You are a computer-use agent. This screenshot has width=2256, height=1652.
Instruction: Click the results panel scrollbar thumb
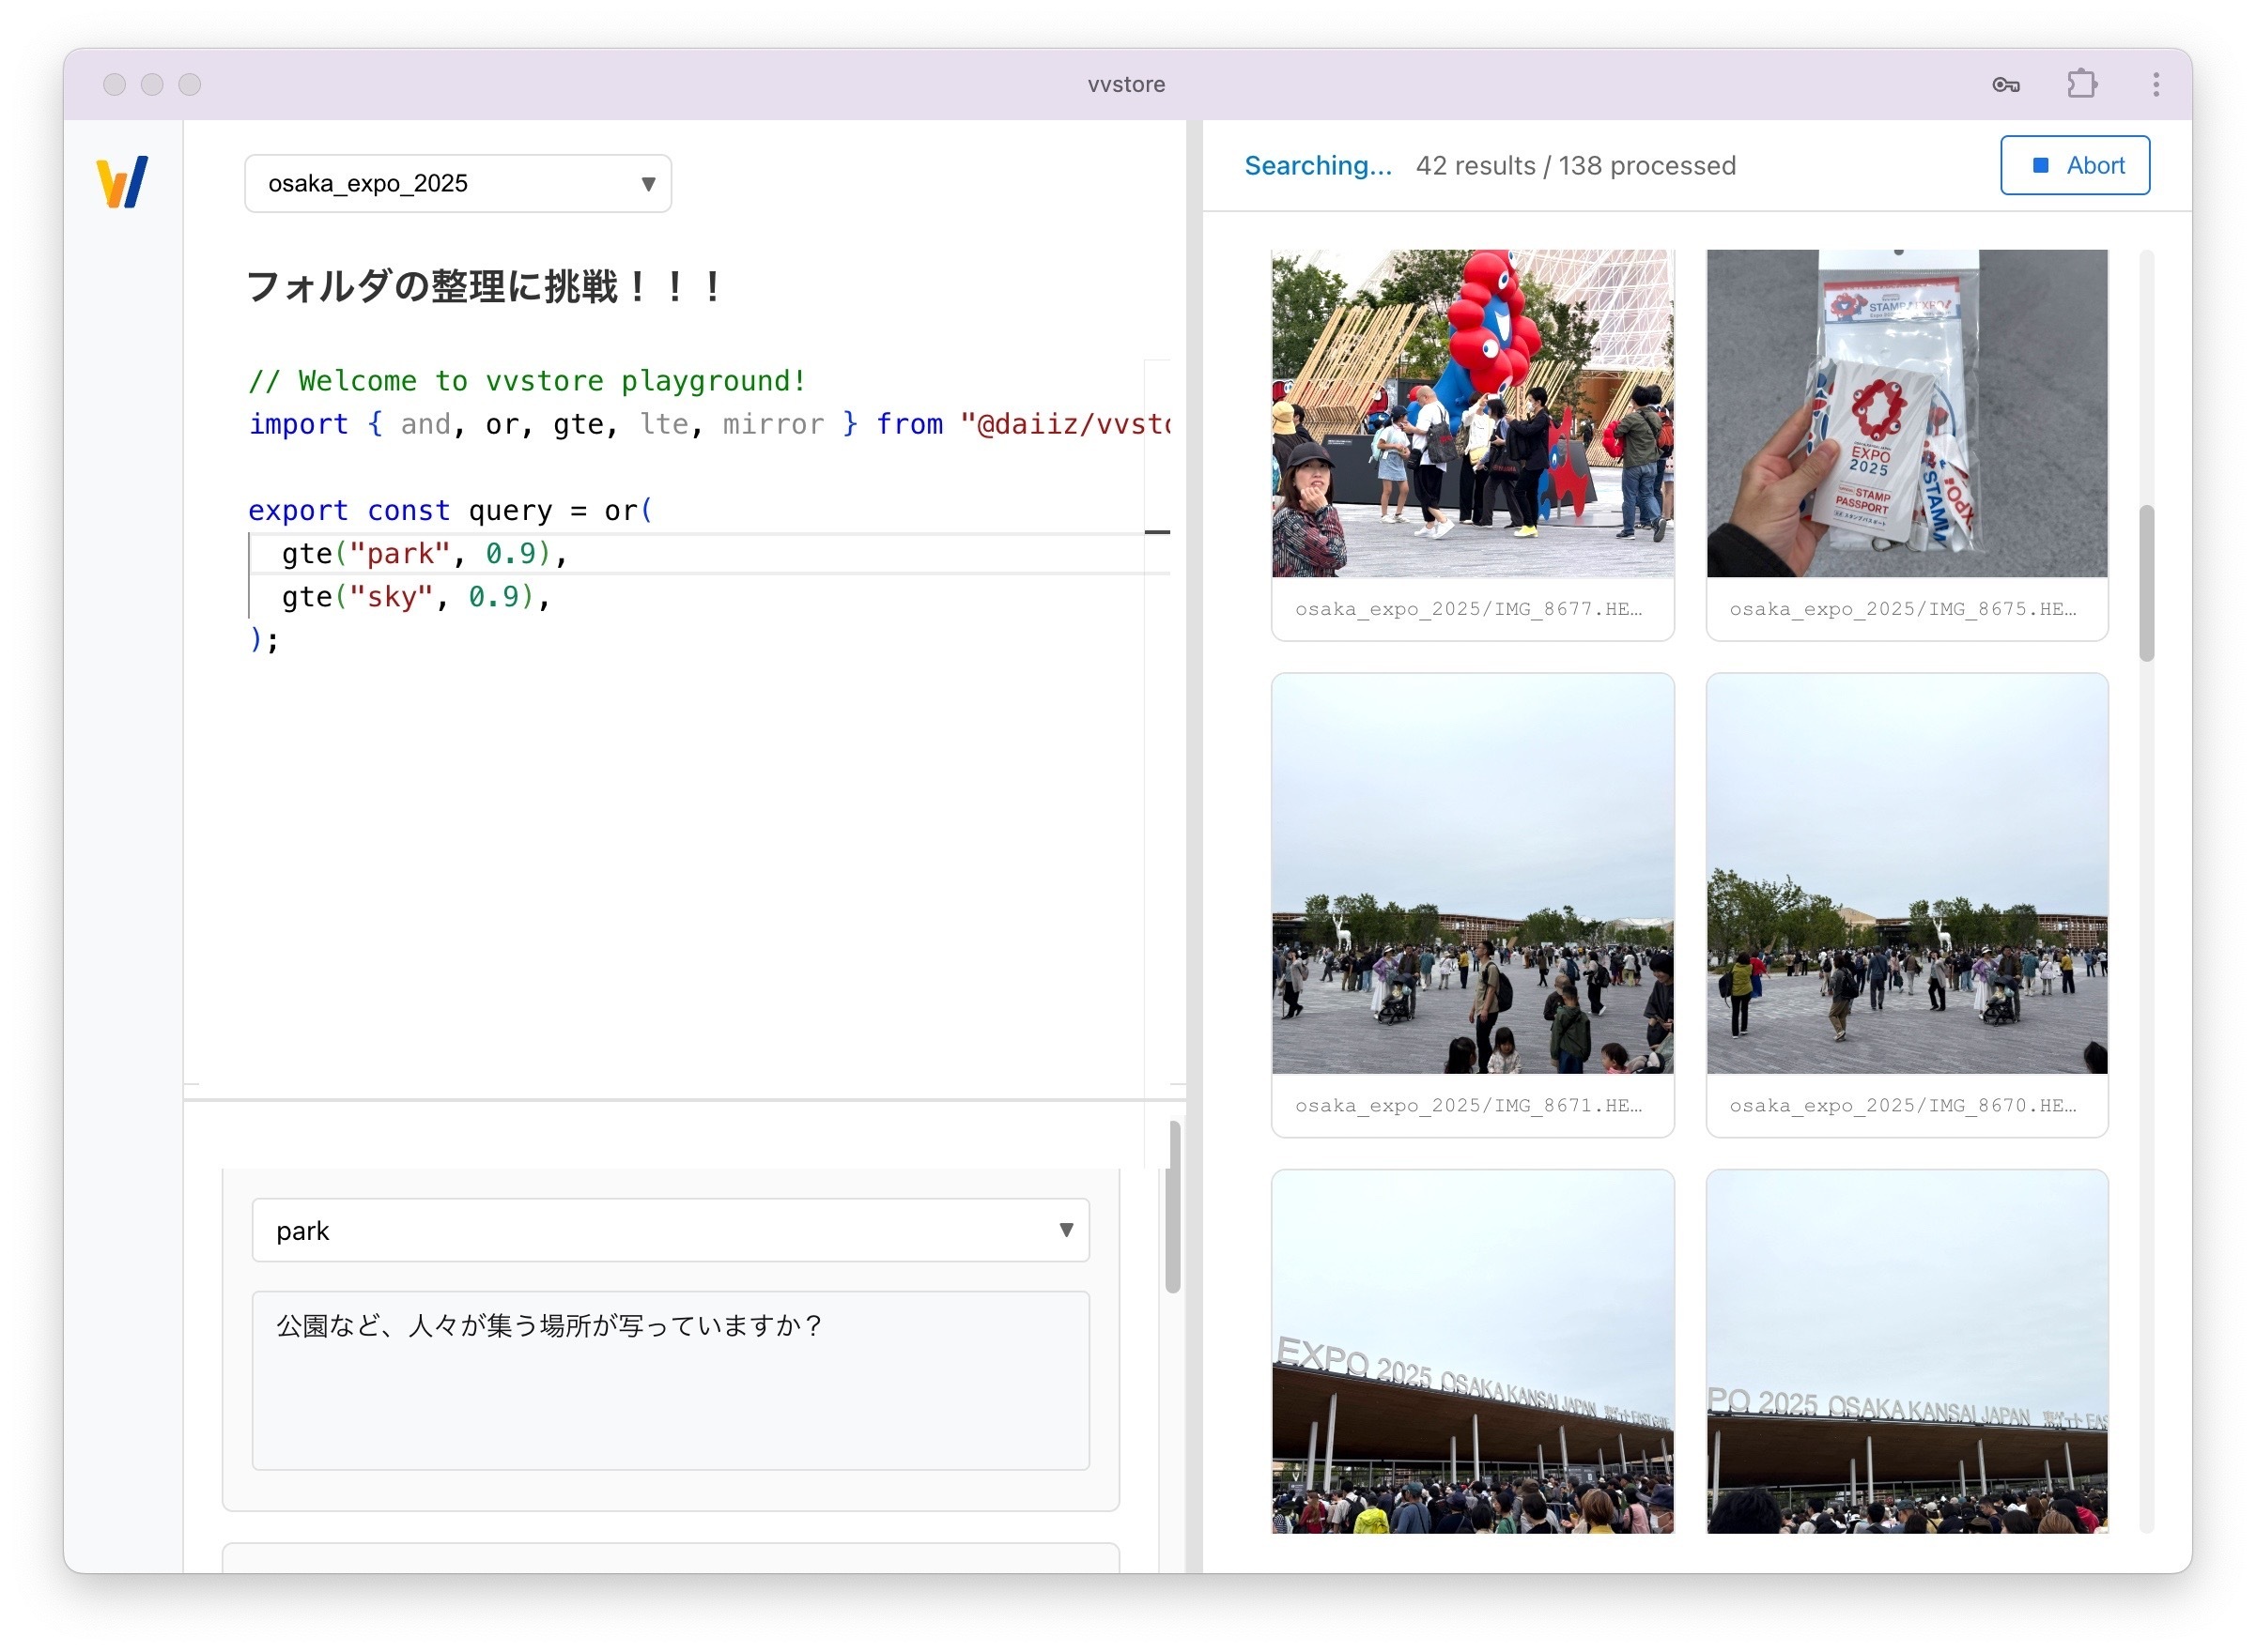click(x=2146, y=583)
